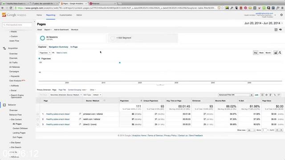Screen dimensions: 285x160
Task: Click edit link next to Advanced Filter
Action: [x=256, y=95]
